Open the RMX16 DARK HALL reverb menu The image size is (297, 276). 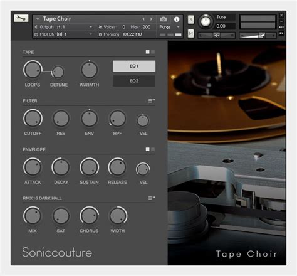[x=152, y=198]
